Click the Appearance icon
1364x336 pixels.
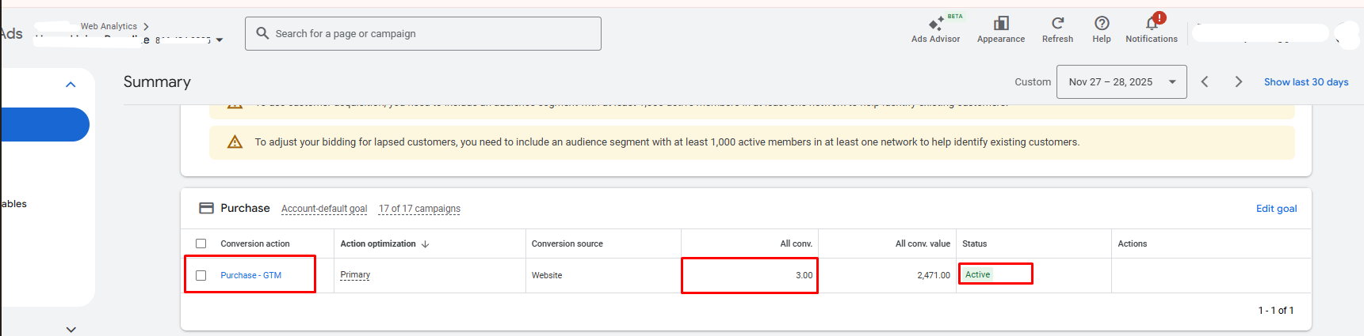click(1000, 24)
